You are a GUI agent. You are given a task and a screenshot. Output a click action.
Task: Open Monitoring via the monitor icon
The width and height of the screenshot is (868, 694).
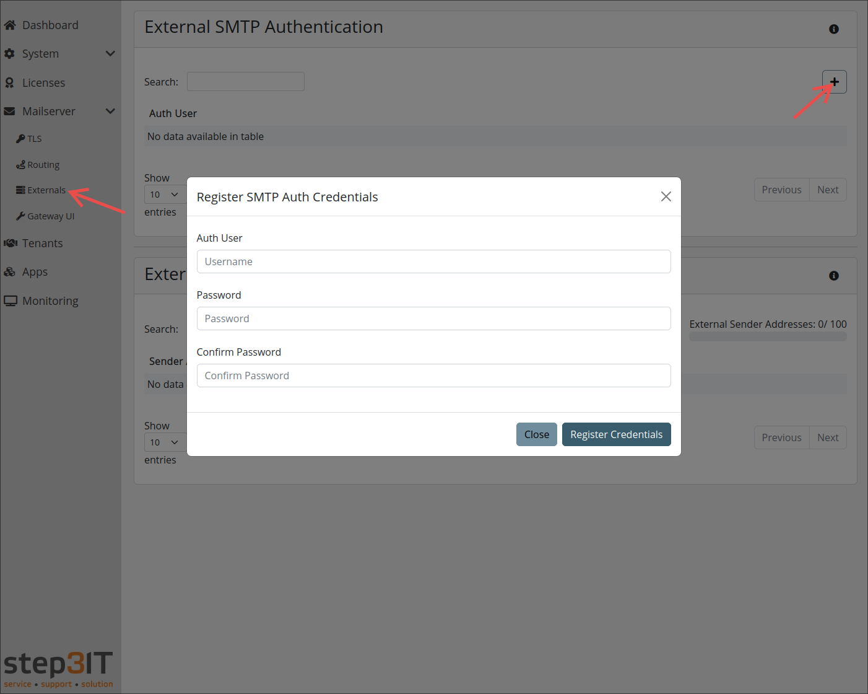(11, 301)
